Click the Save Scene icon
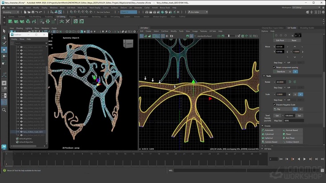The image size is (326, 183). tap(33, 12)
